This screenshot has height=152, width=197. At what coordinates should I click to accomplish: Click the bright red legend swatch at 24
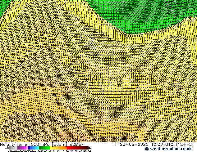click(x=68, y=148)
